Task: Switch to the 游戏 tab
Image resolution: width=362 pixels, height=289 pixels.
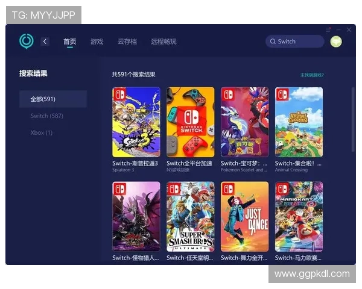Action: click(x=97, y=42)
